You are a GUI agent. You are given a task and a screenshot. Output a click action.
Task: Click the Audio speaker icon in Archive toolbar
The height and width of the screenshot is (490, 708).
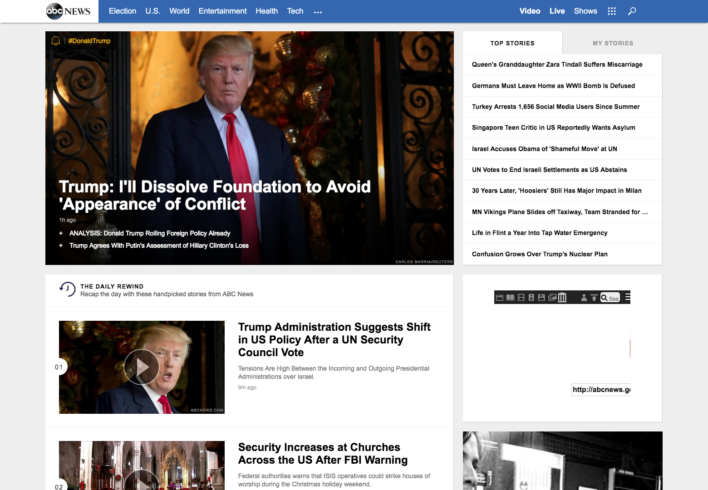pos(531,298)
